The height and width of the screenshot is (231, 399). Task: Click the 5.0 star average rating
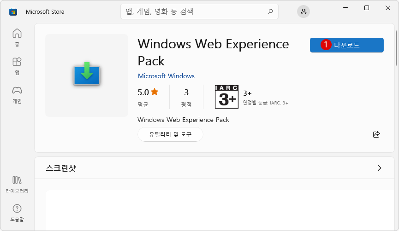(x=148, y=97)
